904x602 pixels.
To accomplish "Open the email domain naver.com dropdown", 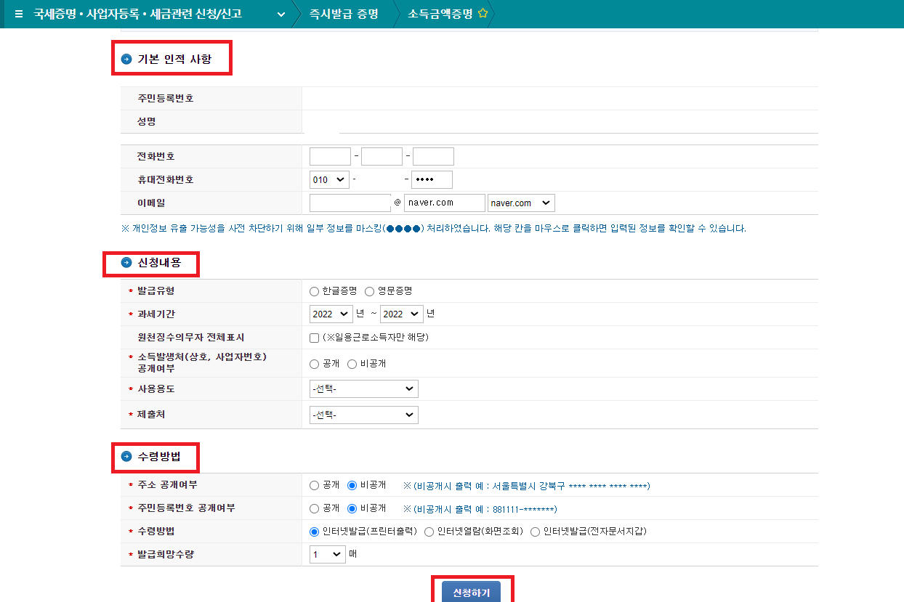I will point(520,203).
